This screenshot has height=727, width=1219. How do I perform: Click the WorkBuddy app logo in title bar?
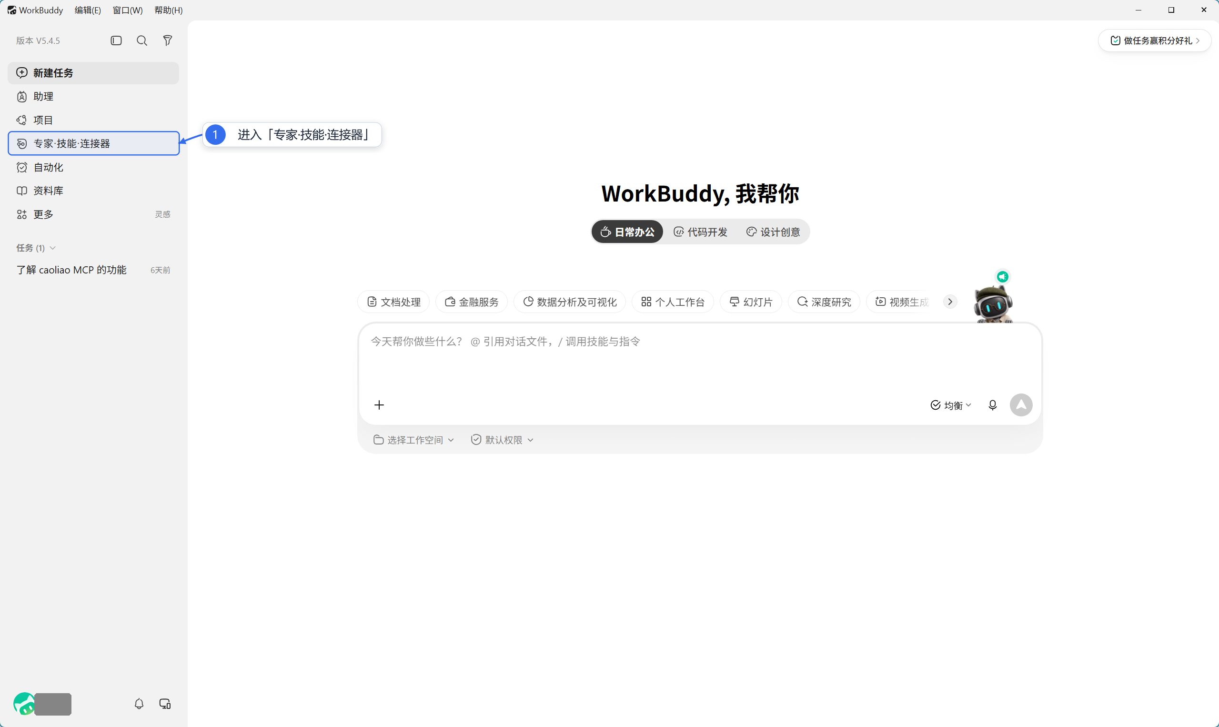(x=12, y=10)
